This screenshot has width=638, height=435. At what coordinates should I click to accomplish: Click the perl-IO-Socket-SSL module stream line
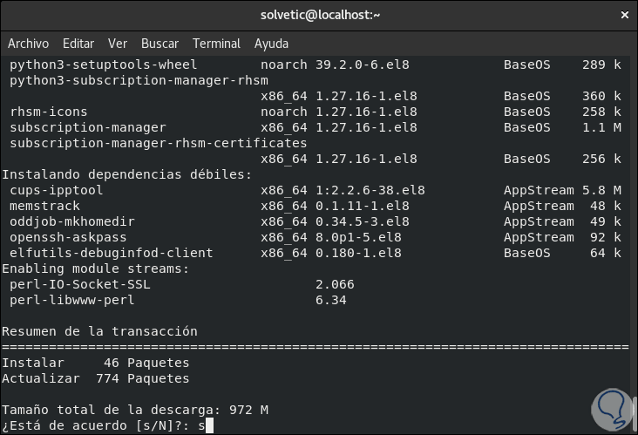(76, 284)
